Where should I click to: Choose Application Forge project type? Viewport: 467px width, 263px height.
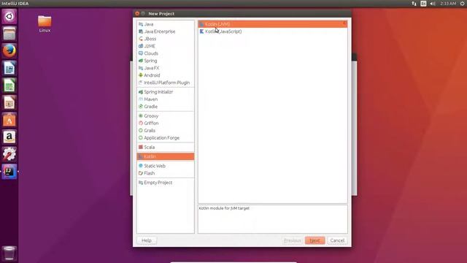click(166, 138)
